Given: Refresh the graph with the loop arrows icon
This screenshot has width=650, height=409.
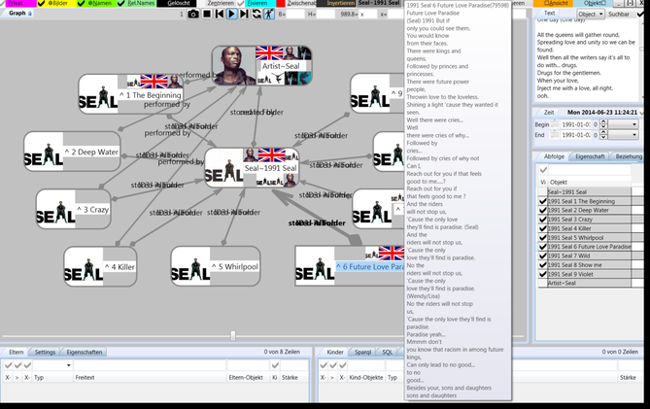Looking at the screenshot, I should pyautogui.click(x=257, y=14).
